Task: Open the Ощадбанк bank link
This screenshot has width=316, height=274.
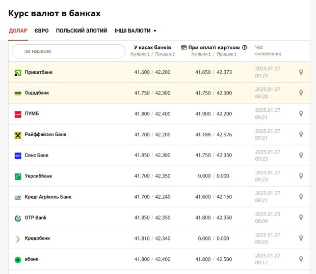Action: tap(37, 93)
